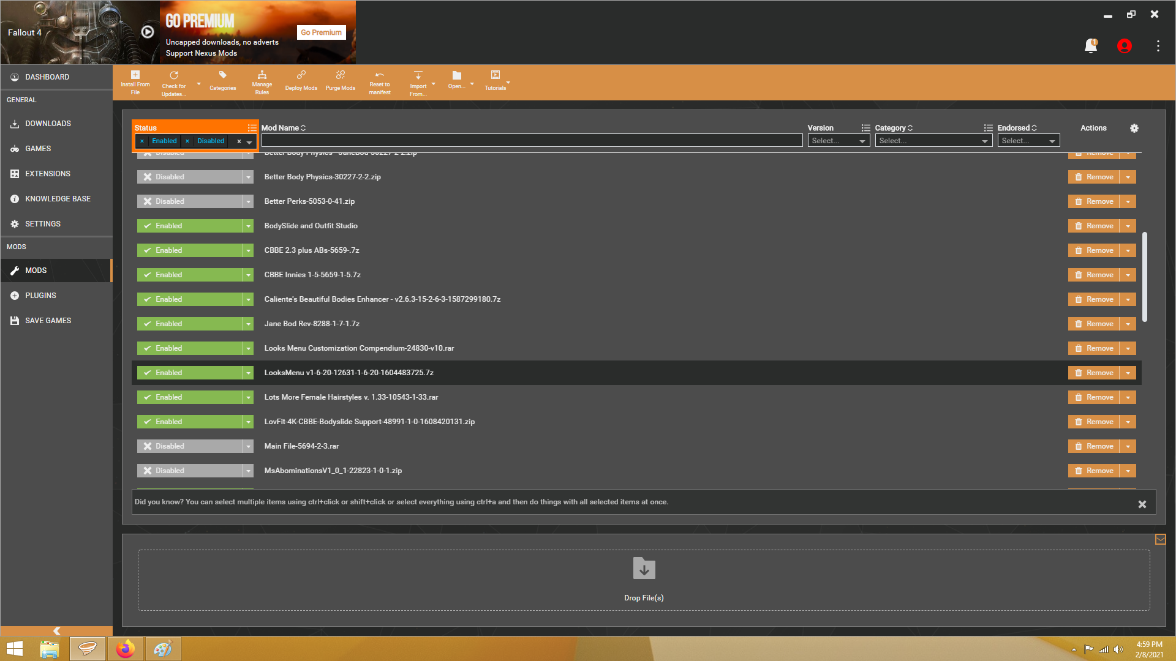Screen dimensions: 1176x661
Task: Open Games section
Action: coord(56,149)
